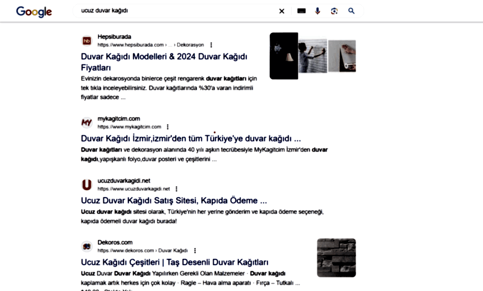This screenshot has height=291, width=483.
Task: Open three-dot menu for ucuzduvarkagidi.net result
Action: point(176,189)
